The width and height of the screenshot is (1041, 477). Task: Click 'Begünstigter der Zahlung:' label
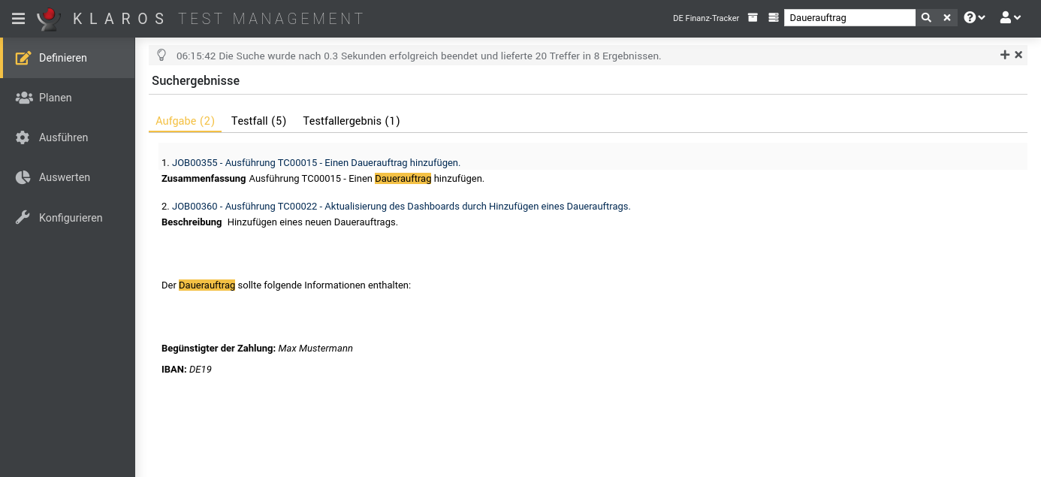(x=219, y=349)
